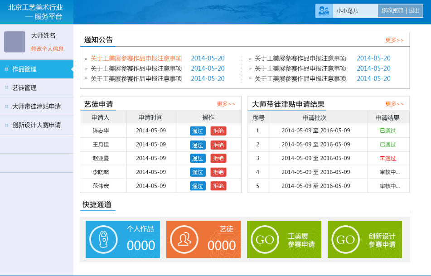Click the grid icon beside 大师带徒津贴申请
Viewport: 431px width, 276px height.
tap(6, 107)
